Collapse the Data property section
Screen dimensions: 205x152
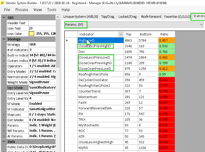(x=4, y=141)
